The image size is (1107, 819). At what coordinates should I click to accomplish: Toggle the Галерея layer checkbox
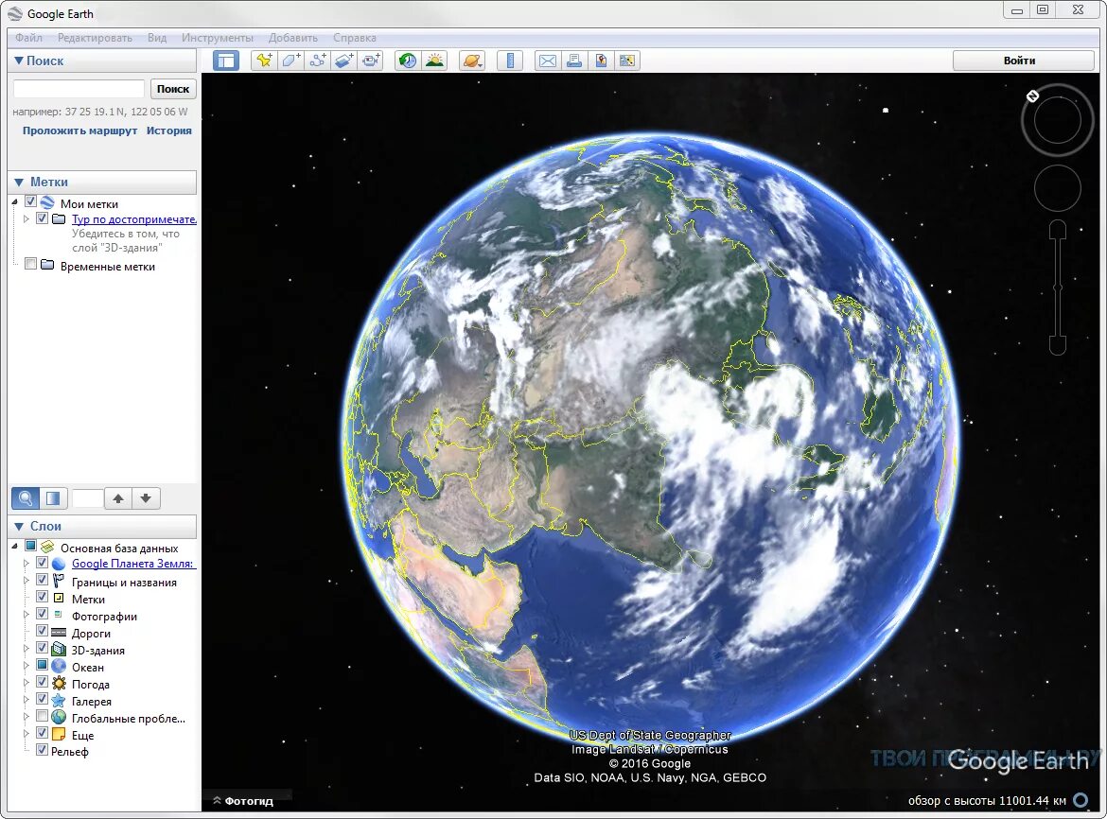(42, 699)
